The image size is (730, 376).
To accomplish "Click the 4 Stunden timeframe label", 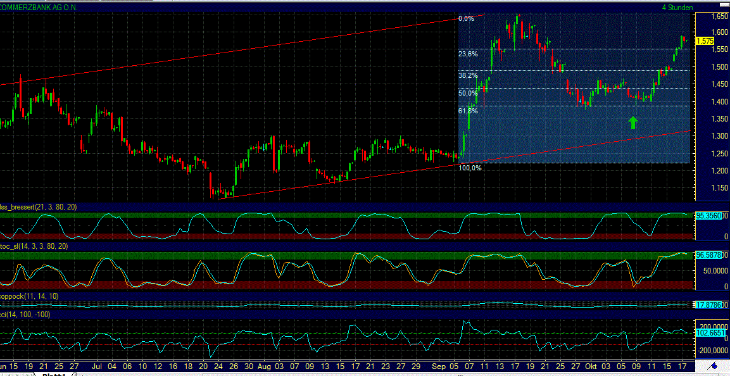I will (x=677, y=8).
